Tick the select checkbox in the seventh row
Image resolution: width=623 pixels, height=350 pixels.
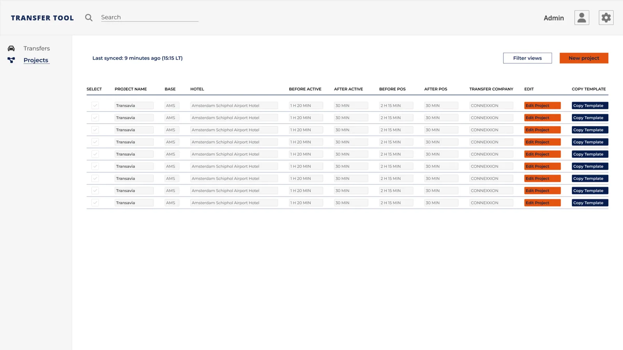click(95, 178)
